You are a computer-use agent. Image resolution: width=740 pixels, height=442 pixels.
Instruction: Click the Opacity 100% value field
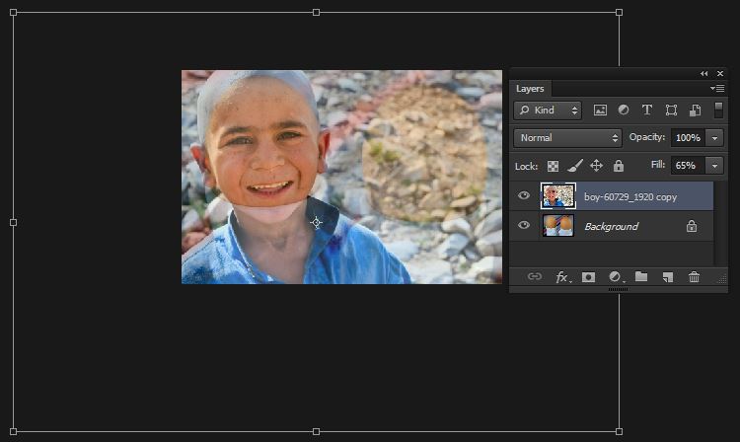(688, 138)
